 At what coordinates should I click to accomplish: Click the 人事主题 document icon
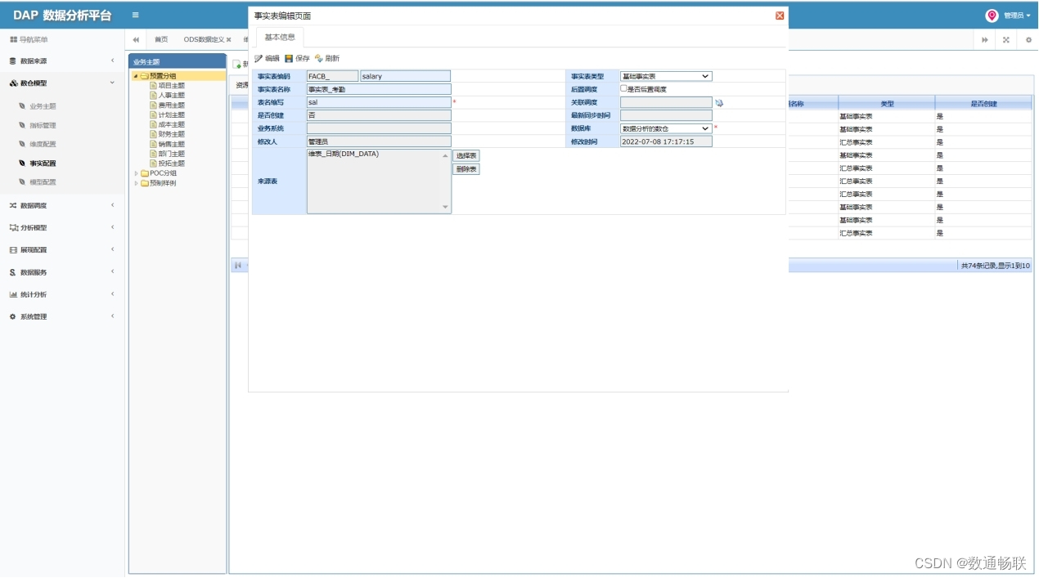point(153,95)
